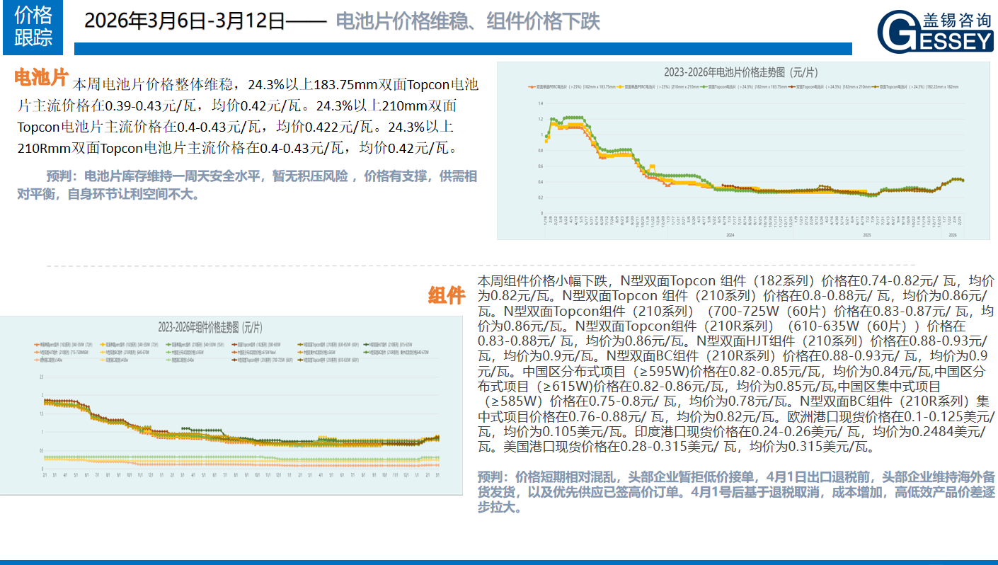This screenshot has height=565, width=998.
Task: Click the blue 价格跟踪 badge
Action: pos(33,26)
